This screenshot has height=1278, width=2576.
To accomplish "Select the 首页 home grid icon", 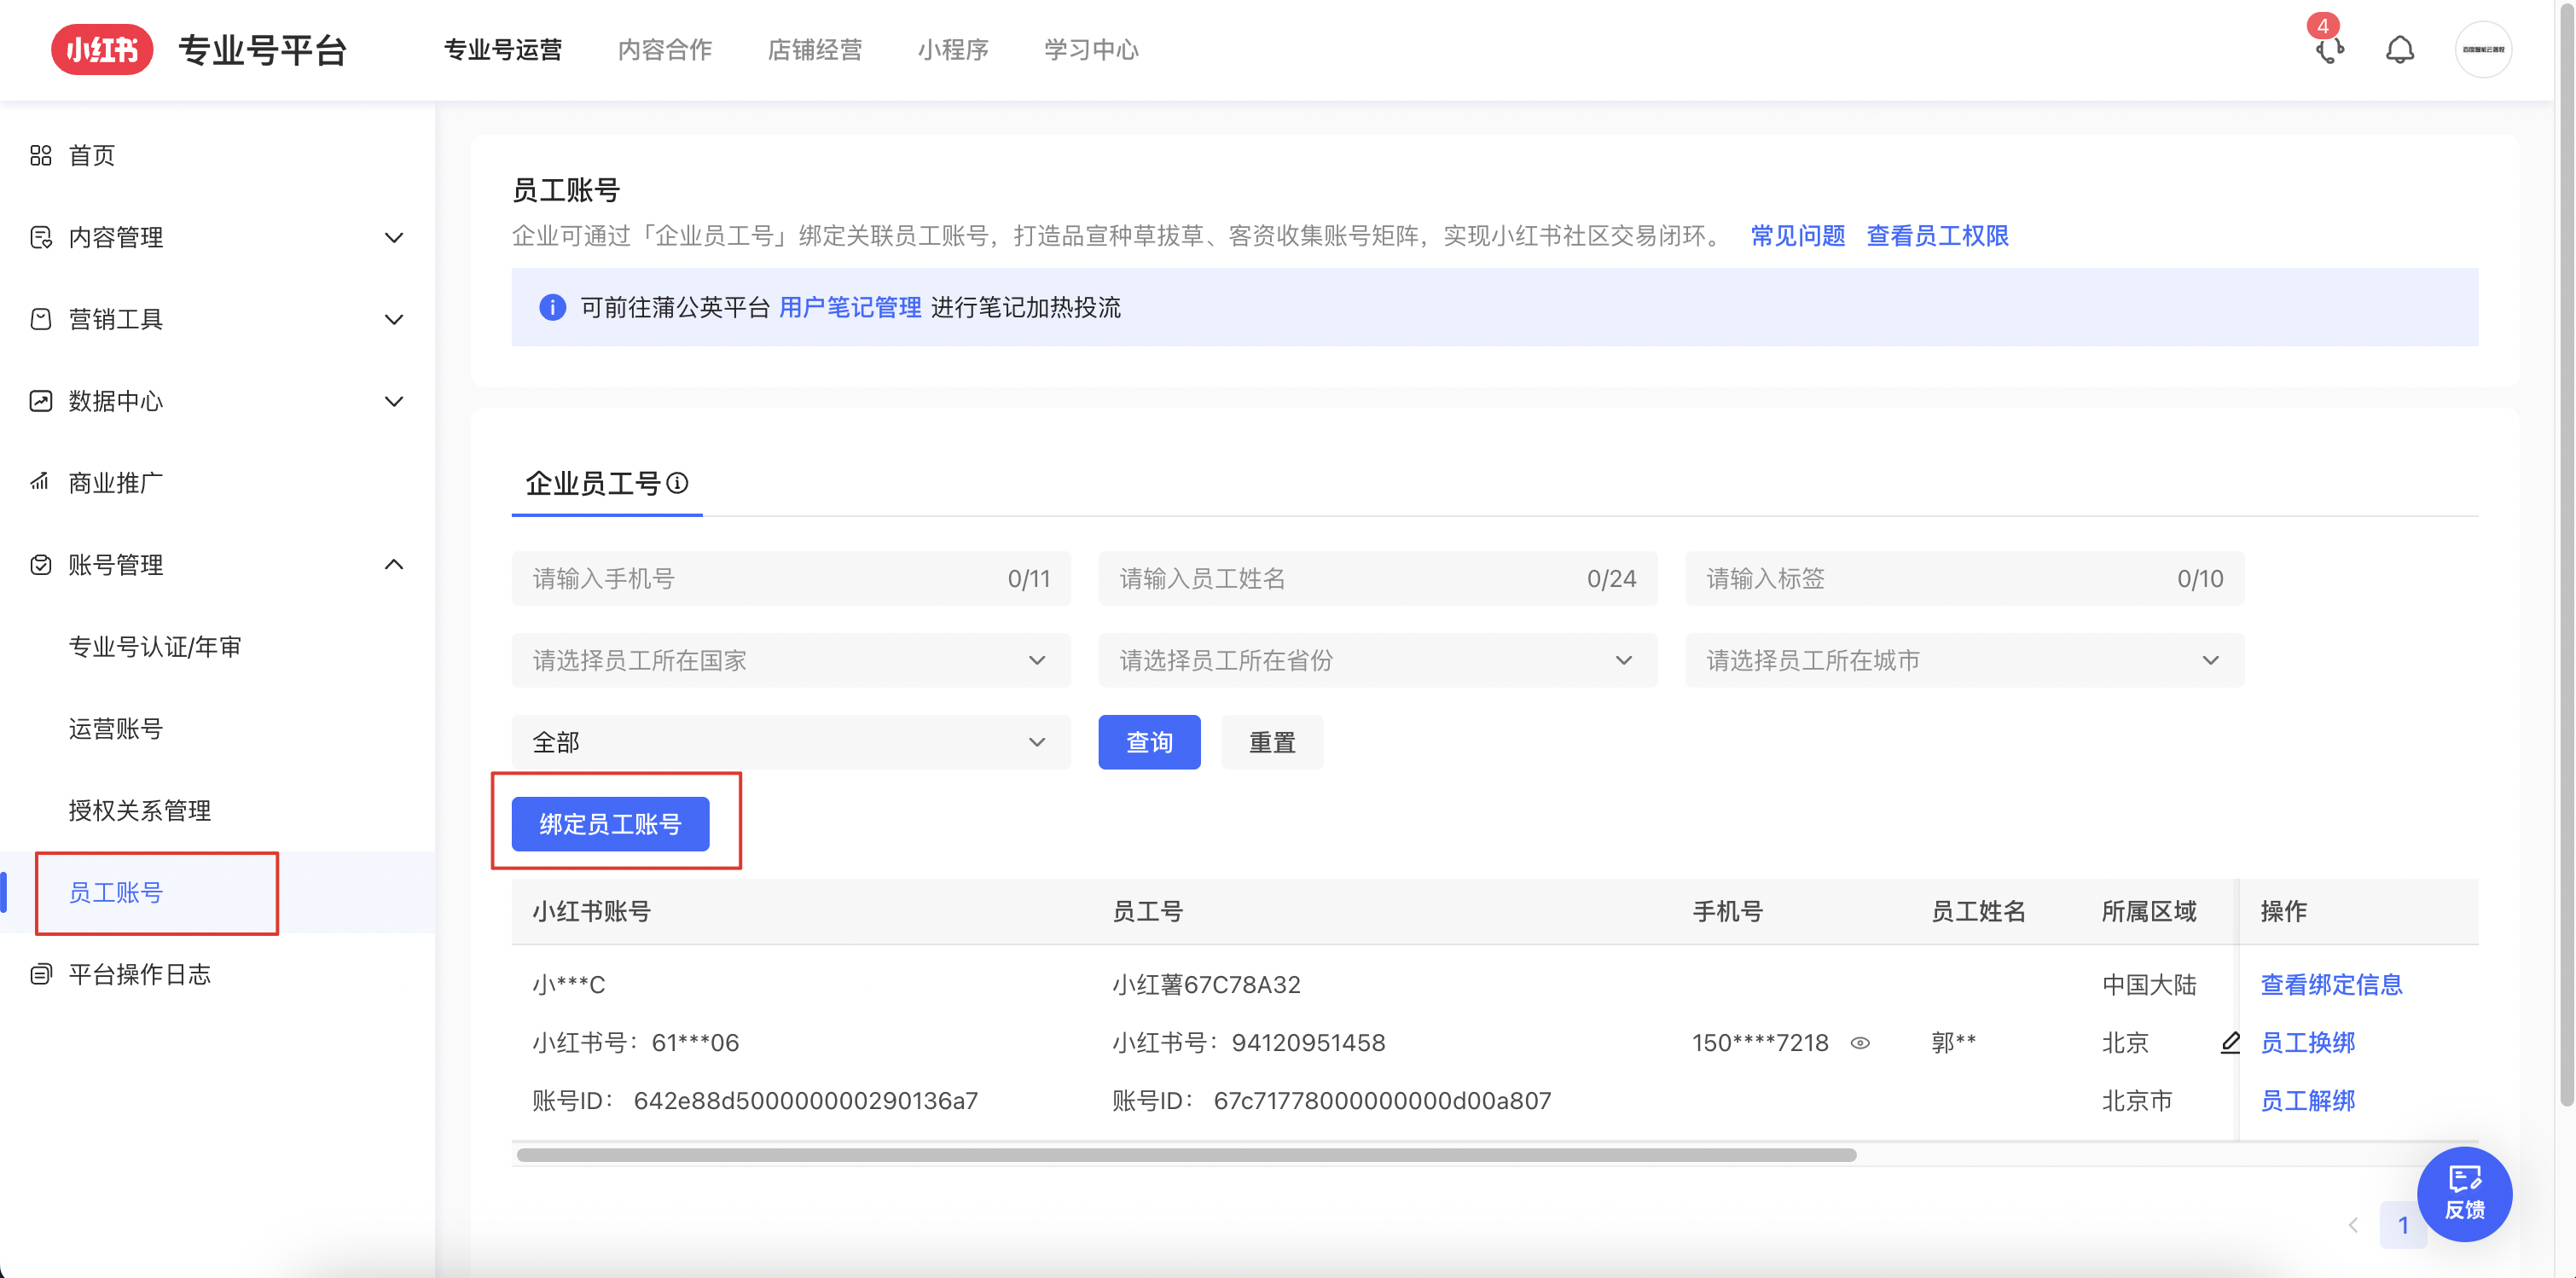I will [x=40, y=155].
